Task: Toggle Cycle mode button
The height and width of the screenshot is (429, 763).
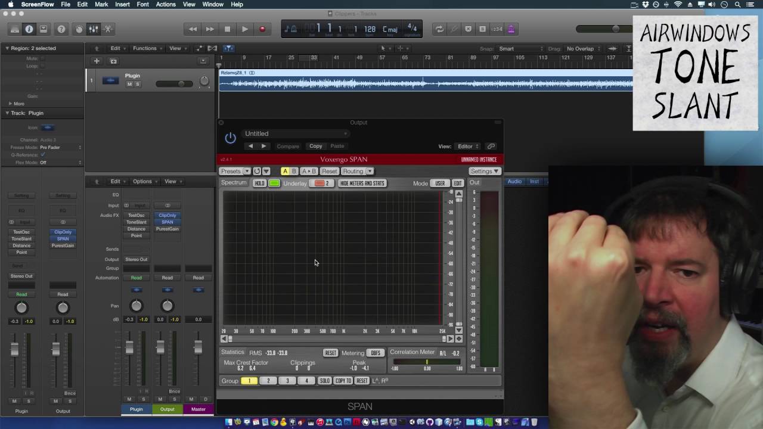Action: 439,29
